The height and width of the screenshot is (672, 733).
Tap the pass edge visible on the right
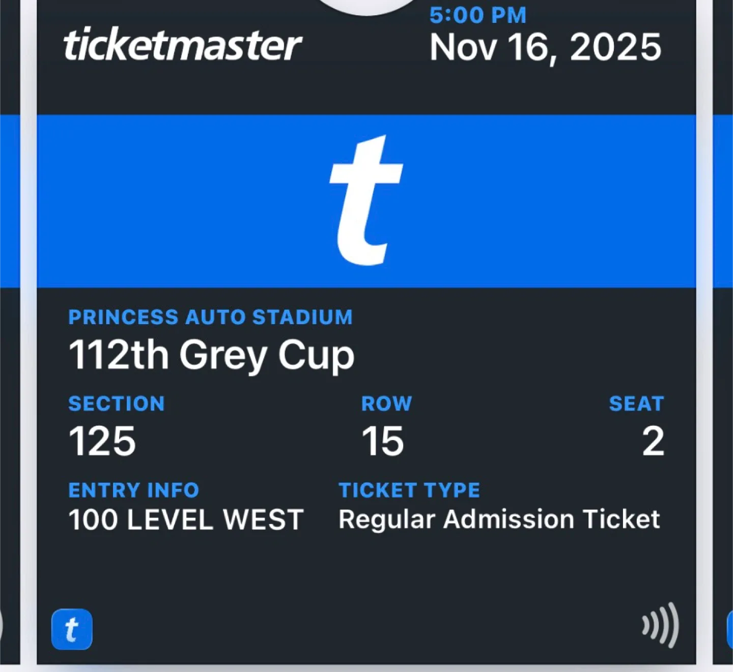point(723,305)
